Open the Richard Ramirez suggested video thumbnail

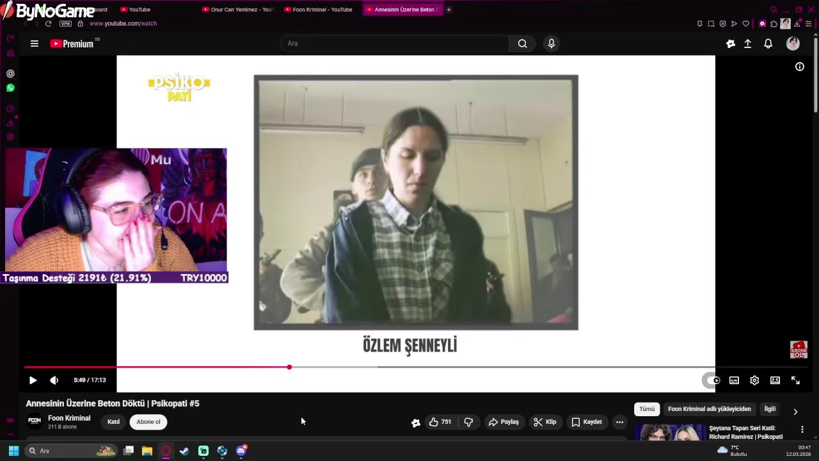coord(669,433)
